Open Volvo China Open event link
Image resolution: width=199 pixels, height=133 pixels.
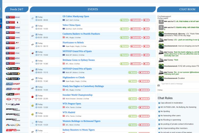pyautogui.click(x=71, y=25)
